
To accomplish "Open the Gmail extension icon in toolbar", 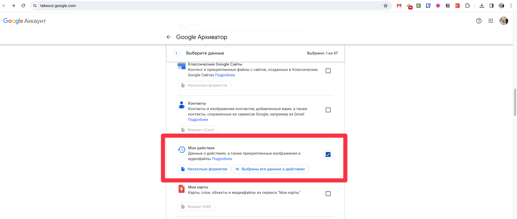I will pos(399,6).
